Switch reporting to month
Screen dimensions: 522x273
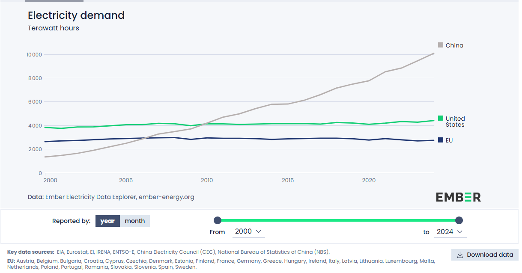[x=135, y=221]
